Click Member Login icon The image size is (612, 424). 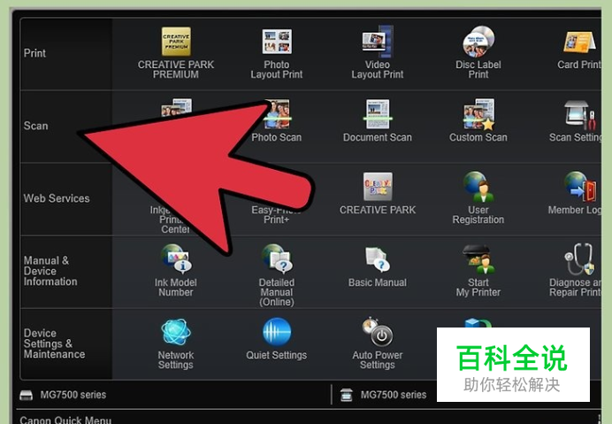tap(580, 187)
